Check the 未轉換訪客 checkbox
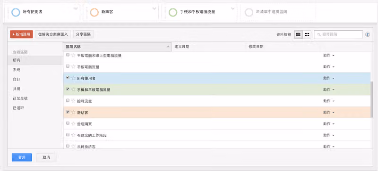This screenshot has width=378, height=171. coord(68,146)
